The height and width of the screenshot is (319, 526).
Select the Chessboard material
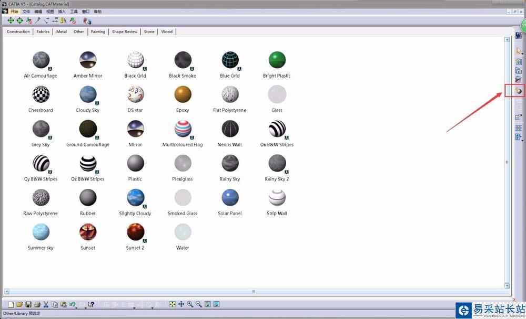pyautogui.click(x=41, y=94)
